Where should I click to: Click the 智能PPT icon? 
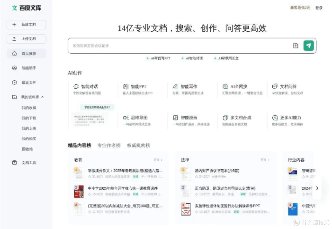[x=126, y=86]
